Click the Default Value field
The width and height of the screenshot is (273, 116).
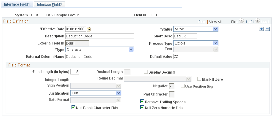196,56
